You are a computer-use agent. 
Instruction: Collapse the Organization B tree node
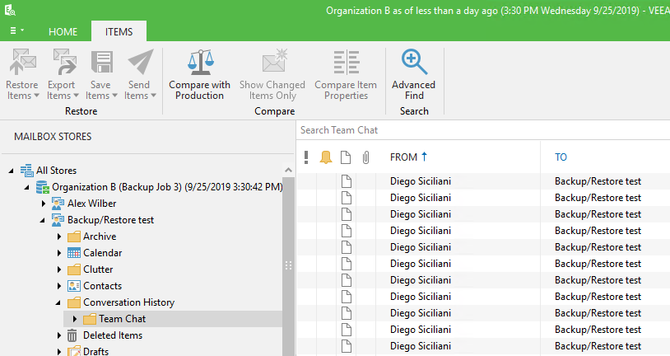[27, 187]
